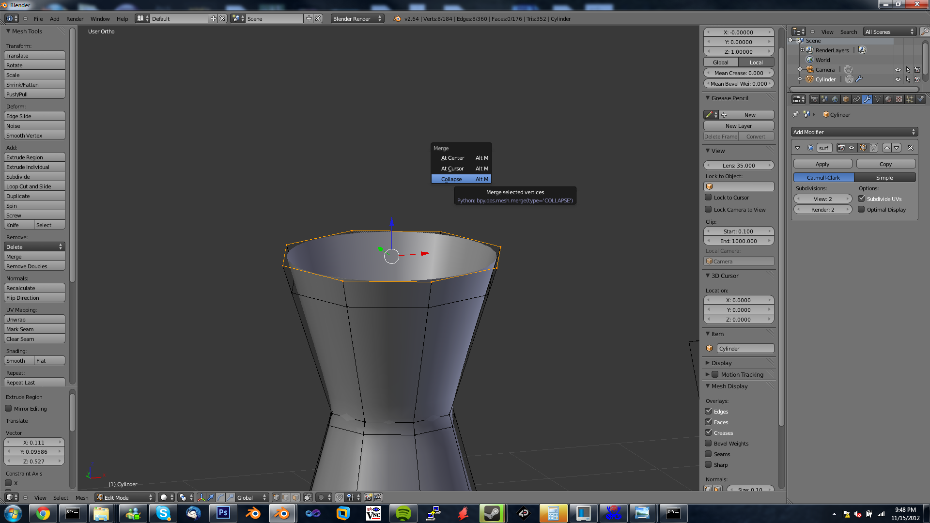Collapse the surf modifier panel triangle
The image size is (930, 523).
tap(798, 148)
